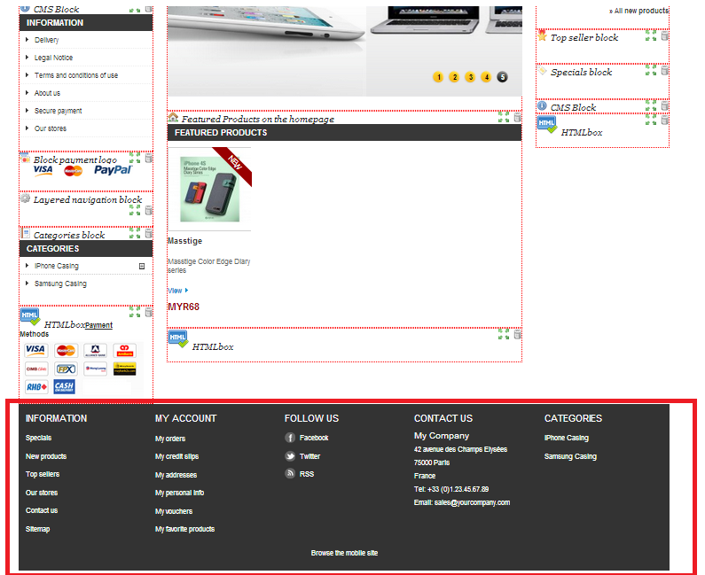
Task: Click the FPX payment logo
Action: (x=67, y=369)
